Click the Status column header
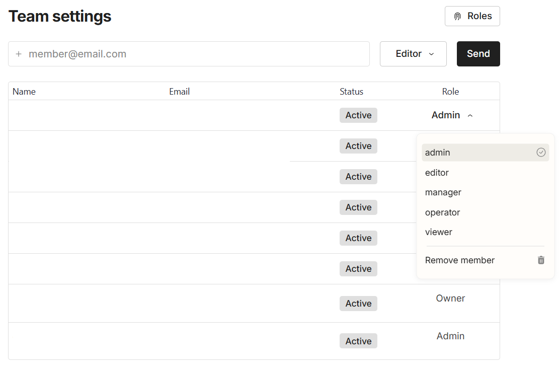This screenshot has width=559, height=373. pyautogui.click(x=351, y=92)
